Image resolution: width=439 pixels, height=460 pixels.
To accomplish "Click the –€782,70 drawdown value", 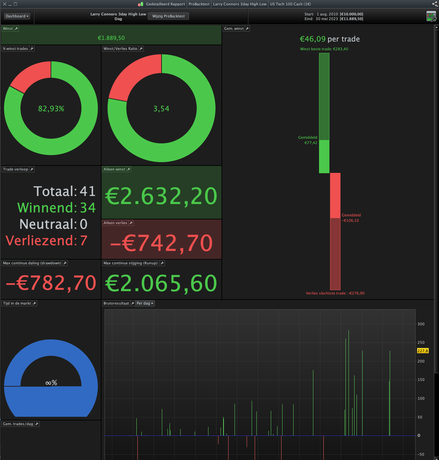I will 51,283.
